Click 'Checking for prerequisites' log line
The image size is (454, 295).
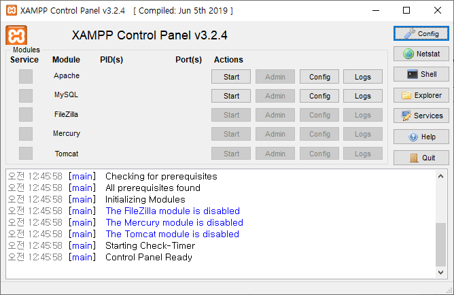coord(161,176)
